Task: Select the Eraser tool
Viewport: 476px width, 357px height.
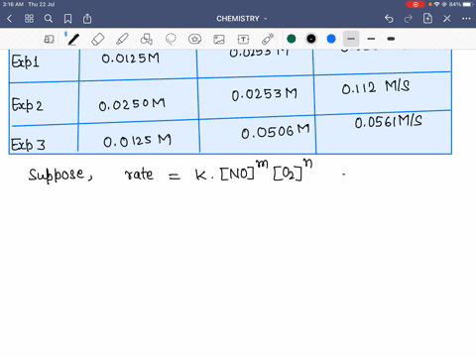Action: [98, 40]
